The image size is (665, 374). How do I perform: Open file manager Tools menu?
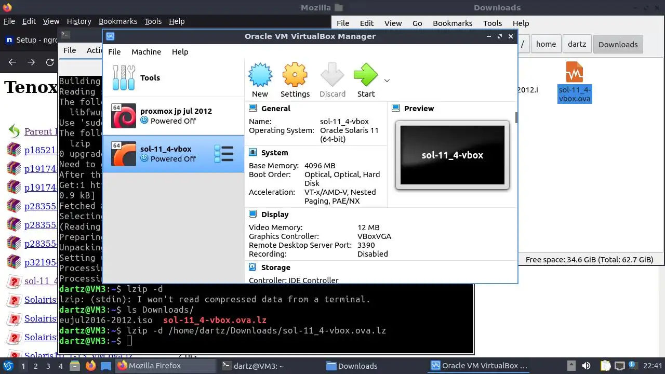[492, 23]
